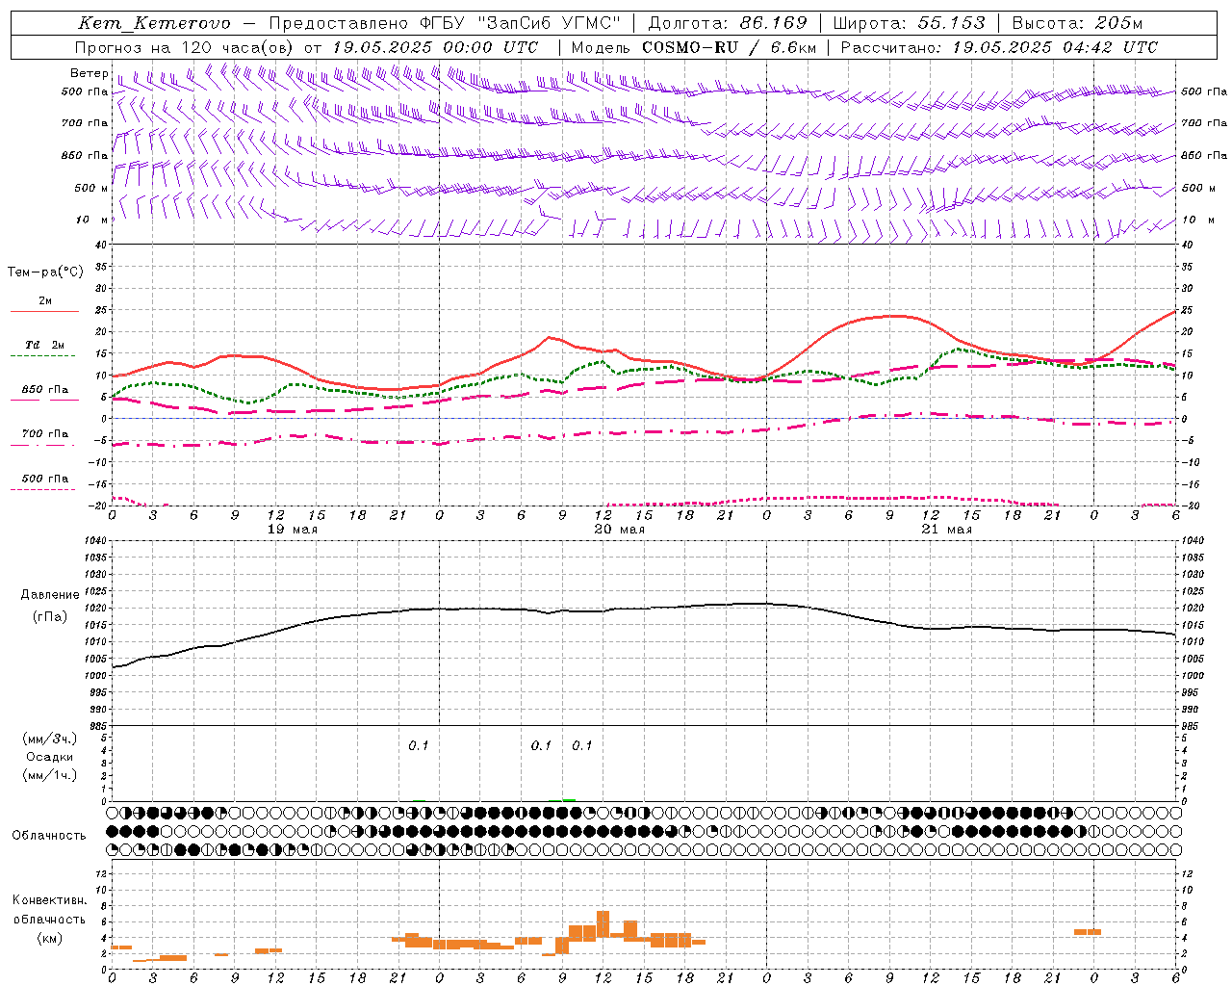Click the 'Рассчитано: 19.05.2025 04:42 UTC' timestamp

pyautogui.click(x=999, y=47)
